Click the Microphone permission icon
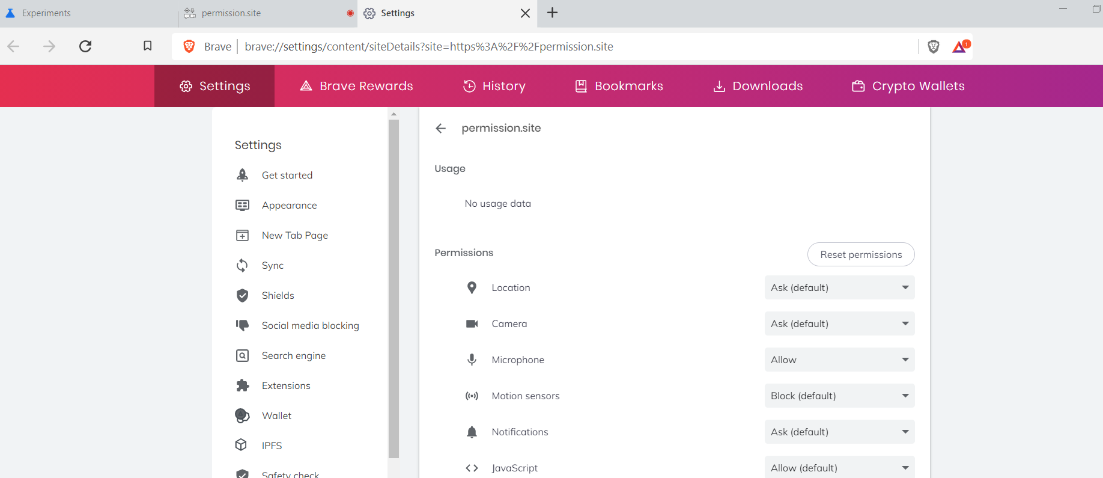The height and width of the screenshot is (478, 1103). coord(472,360)
